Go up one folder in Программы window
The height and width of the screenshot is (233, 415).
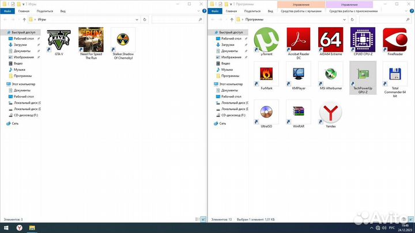pos(232,20)
